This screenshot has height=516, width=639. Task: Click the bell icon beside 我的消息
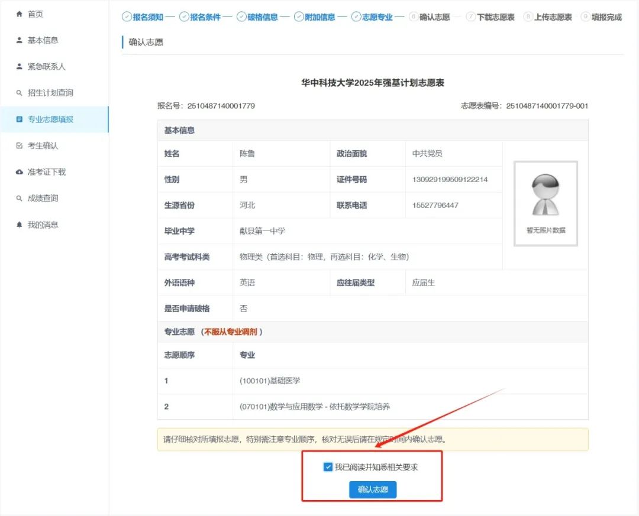pos(19,225)
